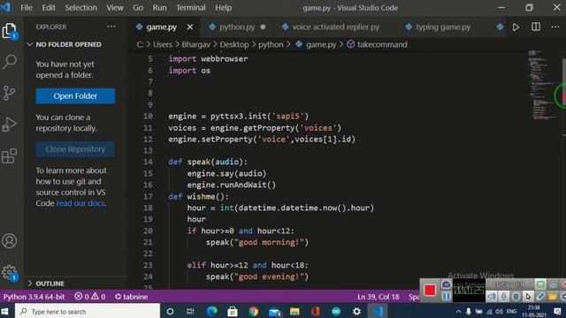Click Python 3.9.4 64-bit interpreter selector
Image resolution: width=566 pixels, height=318 pixels.
(x=34, y=297)
